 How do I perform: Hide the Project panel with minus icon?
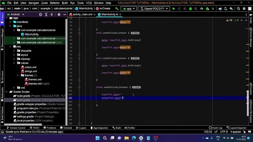[x=64, y=15]
